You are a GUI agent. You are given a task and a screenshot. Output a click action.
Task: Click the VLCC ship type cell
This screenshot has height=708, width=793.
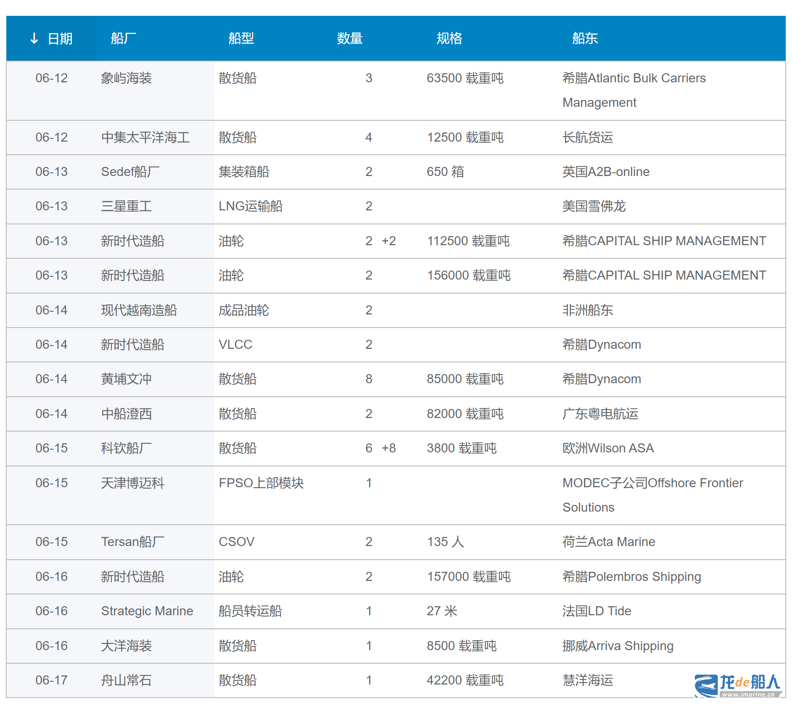click(235, 345)
